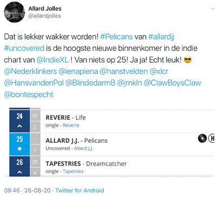216x197 pixels.
Task: Open the #Pelicans hashtag
Action: point(117,37)
